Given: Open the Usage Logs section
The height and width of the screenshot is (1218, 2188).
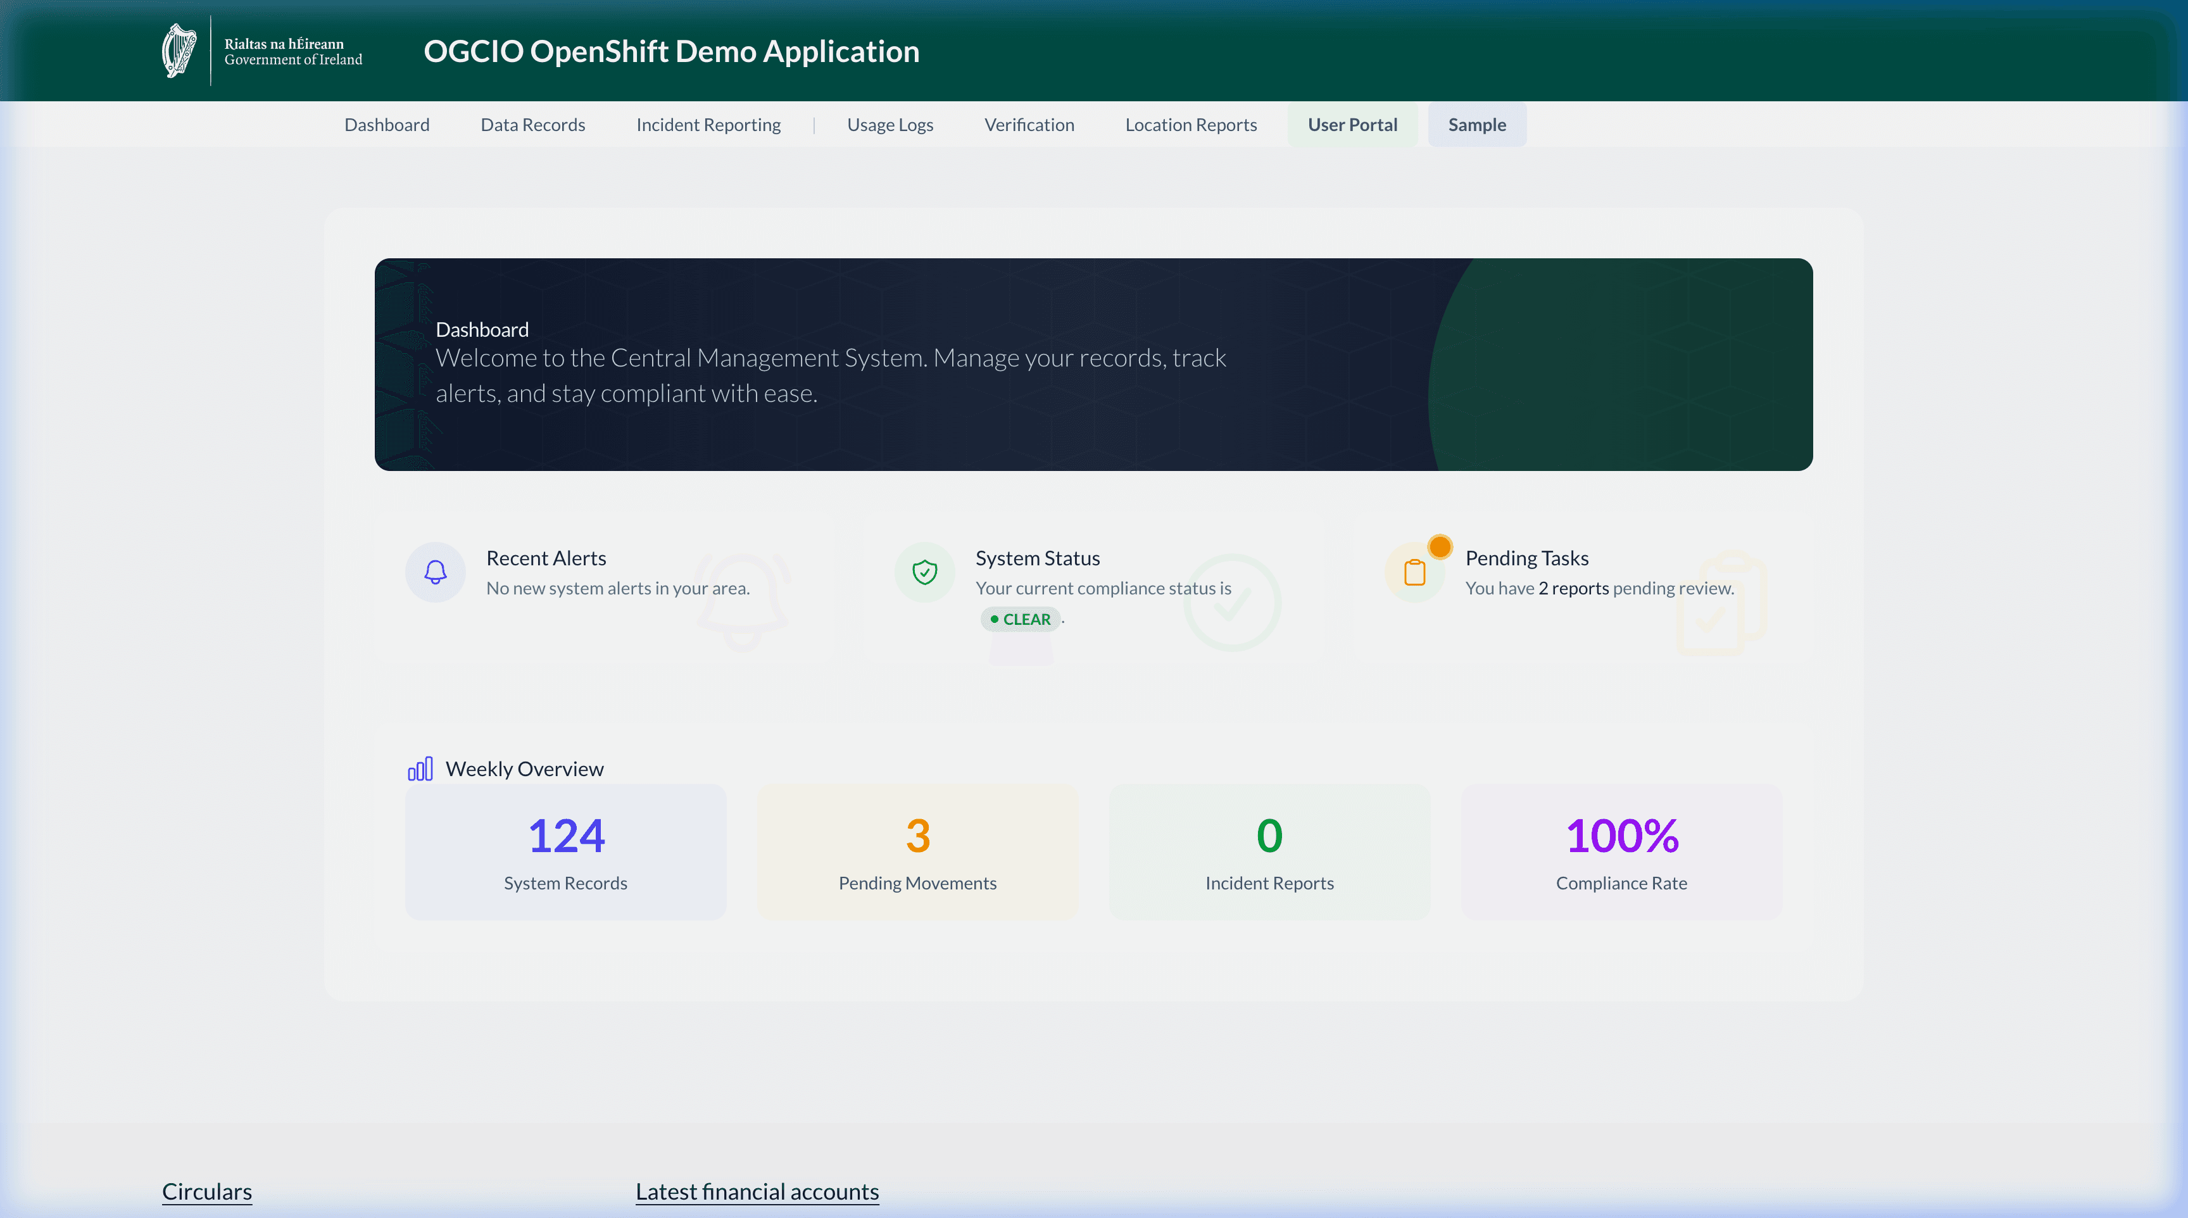Looking at the screenshot, I should coord(890,124).
